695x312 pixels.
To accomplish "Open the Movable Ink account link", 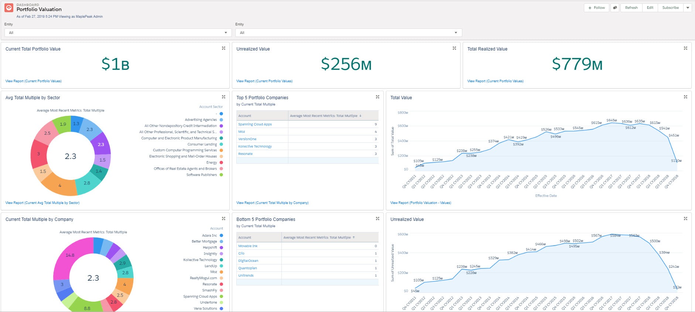I will pyautogui.click(x=248, y=246).
